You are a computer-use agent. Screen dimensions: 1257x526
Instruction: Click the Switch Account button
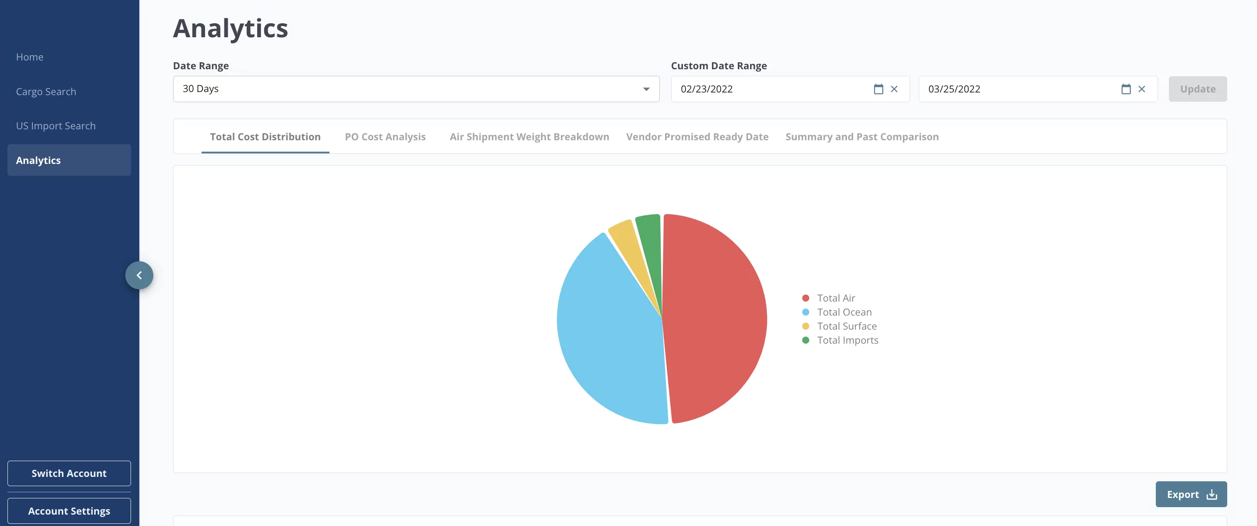pos(69,473)
